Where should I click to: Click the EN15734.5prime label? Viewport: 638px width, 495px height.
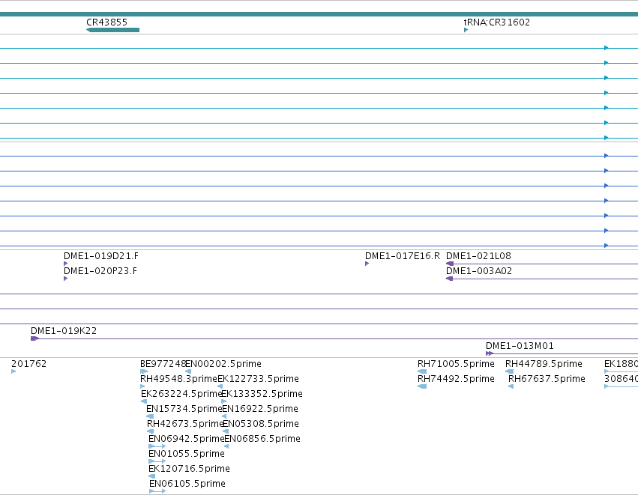184,408
